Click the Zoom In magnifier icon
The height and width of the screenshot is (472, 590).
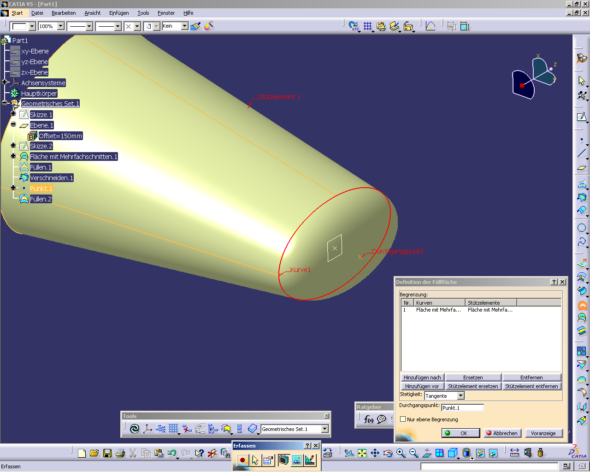401,453
